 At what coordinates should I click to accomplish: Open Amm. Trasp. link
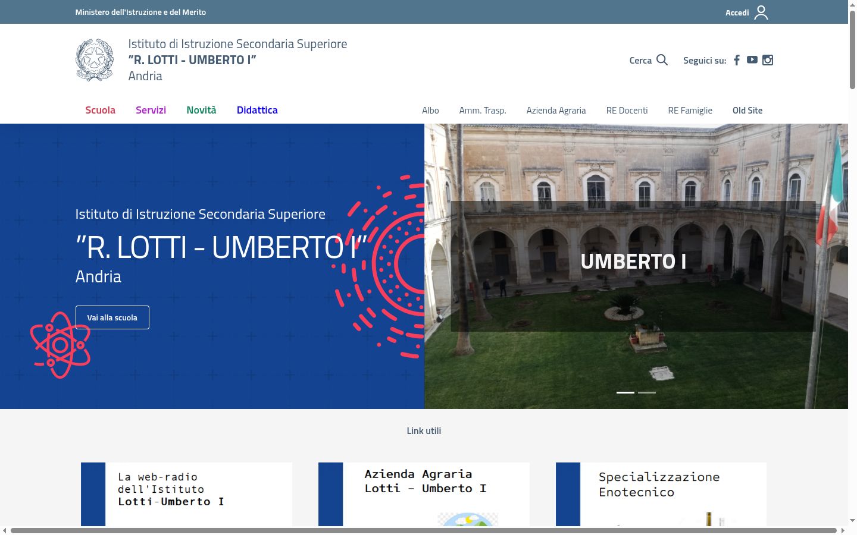pyautogui.click(x=483, y=111)
